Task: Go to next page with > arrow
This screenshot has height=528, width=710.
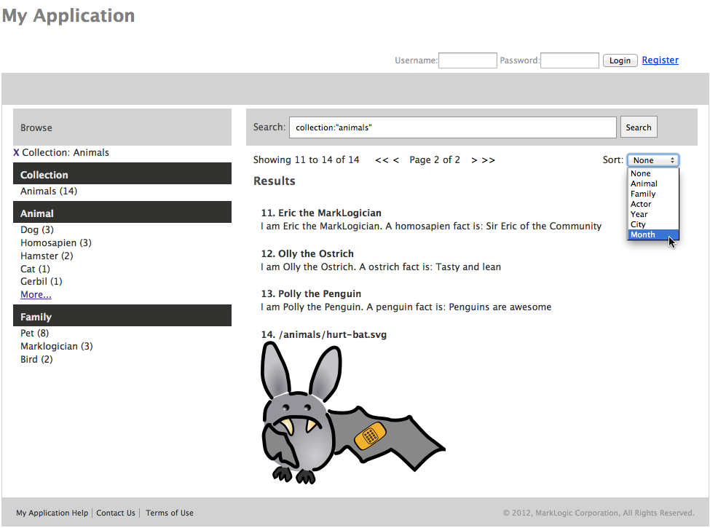Action: [474, 160]
